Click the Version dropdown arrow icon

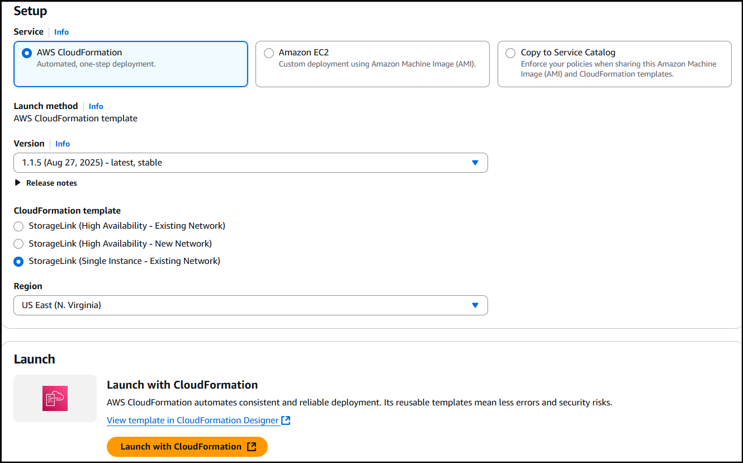tap(475, 163)
